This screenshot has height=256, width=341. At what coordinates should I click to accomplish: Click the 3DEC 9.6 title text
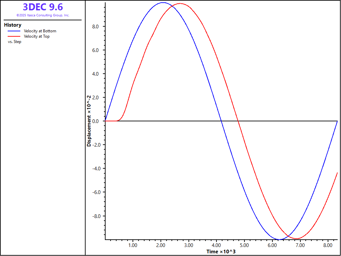click(43, 7)
